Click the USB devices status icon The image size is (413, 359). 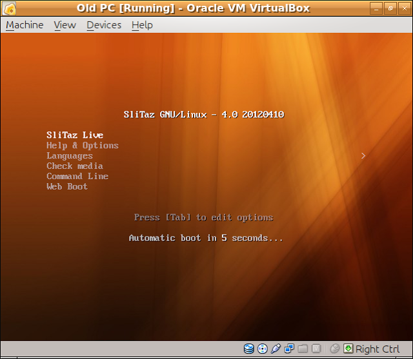(x=276, y=349)
